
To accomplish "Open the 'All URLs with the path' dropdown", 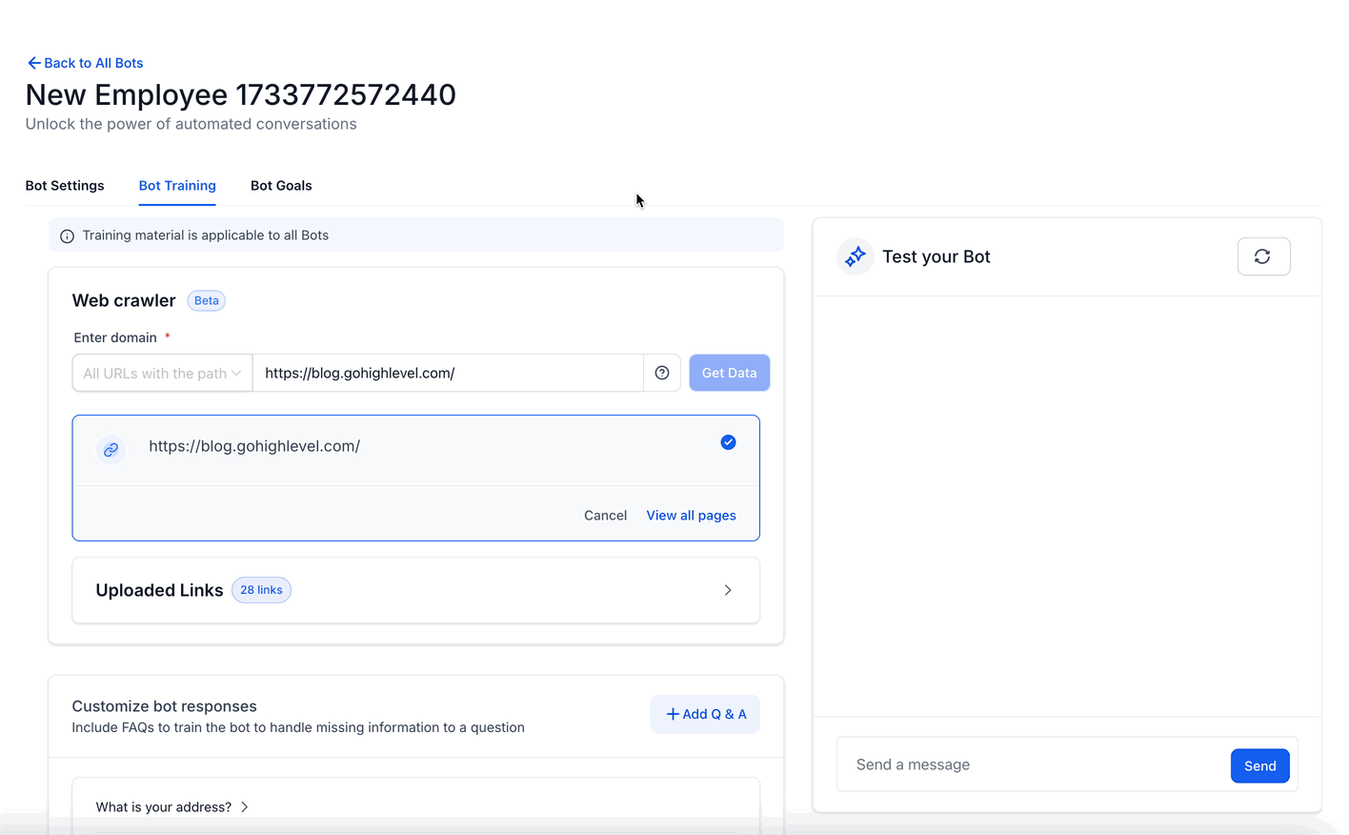I will [162, 373].
